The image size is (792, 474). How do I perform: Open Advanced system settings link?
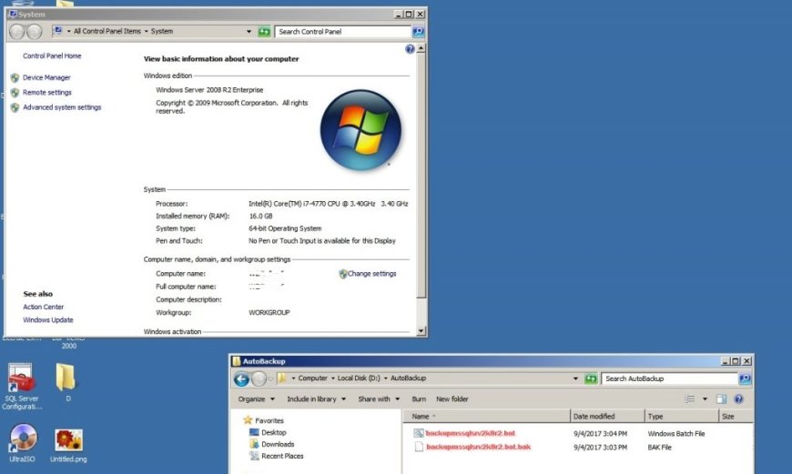[62, 107]
